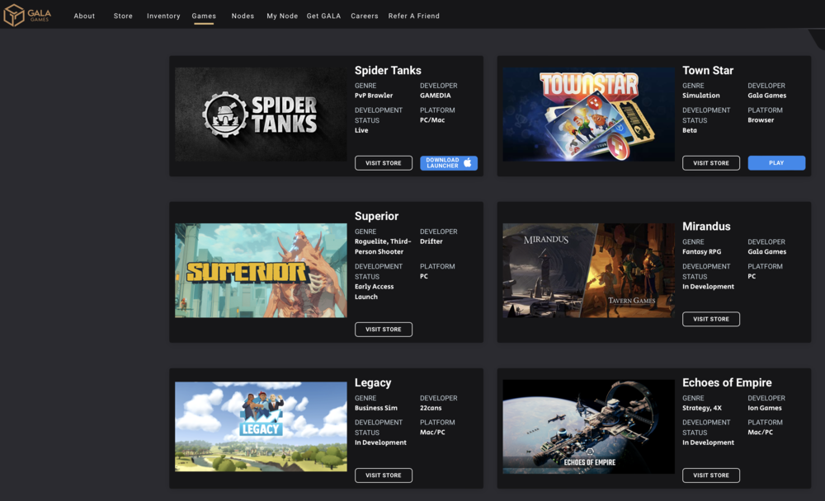825x501 pixels.
Task: Open the Superior cover image
Action: pyautogui.click(x=261, y=270)
